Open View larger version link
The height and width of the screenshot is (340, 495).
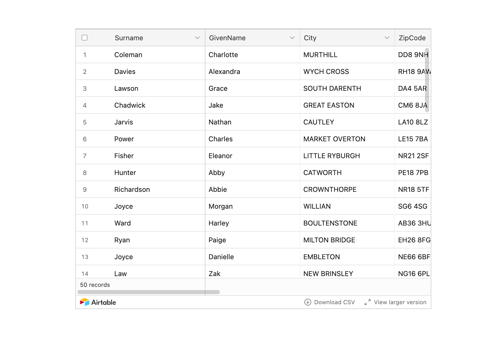400,302
